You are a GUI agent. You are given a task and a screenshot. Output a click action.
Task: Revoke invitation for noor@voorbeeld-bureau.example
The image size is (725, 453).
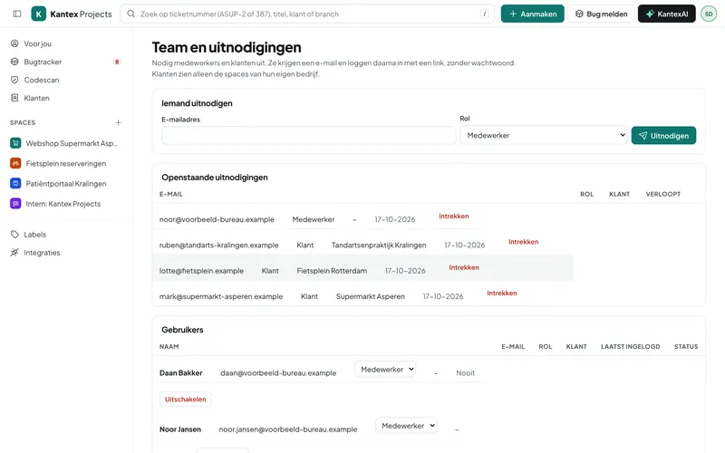(x=454, y=216)
